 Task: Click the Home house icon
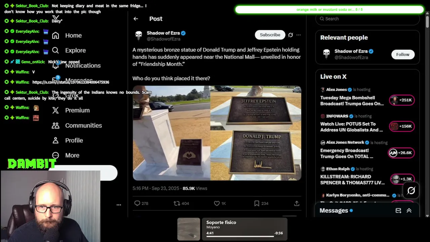pyautogui.click(x=55, y=35)
